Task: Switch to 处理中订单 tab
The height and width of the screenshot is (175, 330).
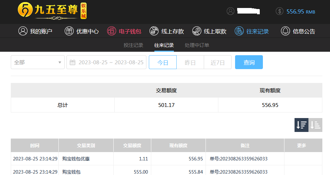Action: point(197,45)
